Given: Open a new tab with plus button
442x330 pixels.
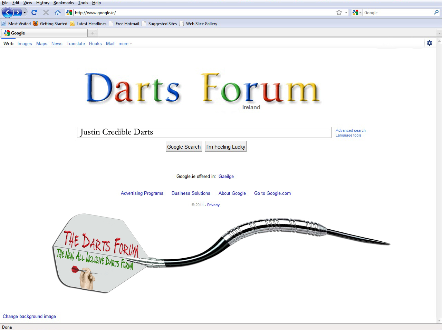Looking at the screenshot, I should (x=93, y=33).
